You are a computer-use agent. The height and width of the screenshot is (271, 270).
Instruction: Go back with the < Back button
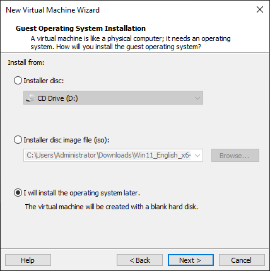point(139,260)
